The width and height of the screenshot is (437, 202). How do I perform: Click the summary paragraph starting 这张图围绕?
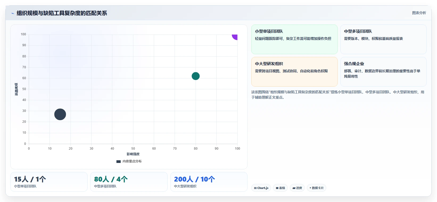[338, 95]
